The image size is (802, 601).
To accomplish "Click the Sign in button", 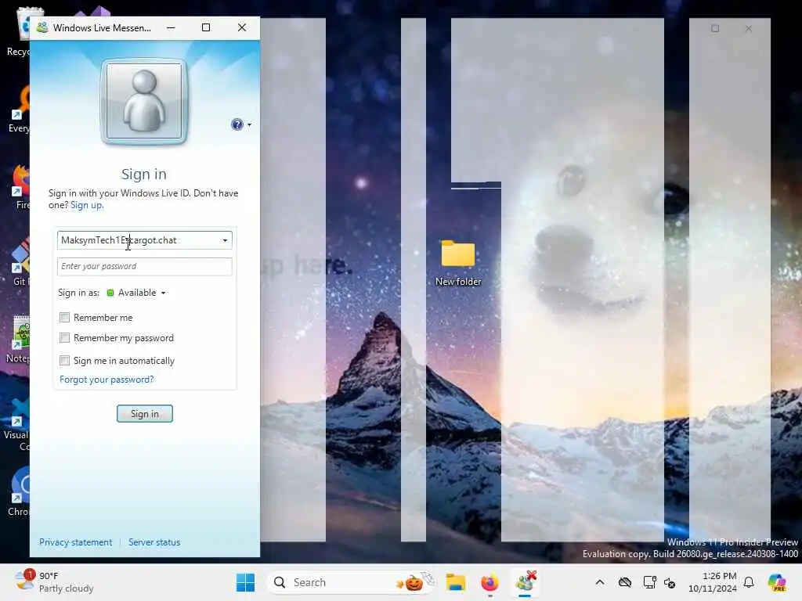I will tap(145, 413).
